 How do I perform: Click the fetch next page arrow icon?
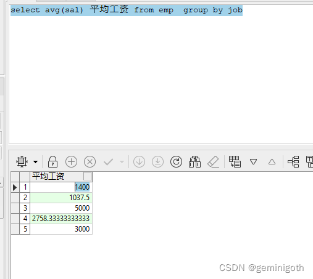(x=139, y=162)
